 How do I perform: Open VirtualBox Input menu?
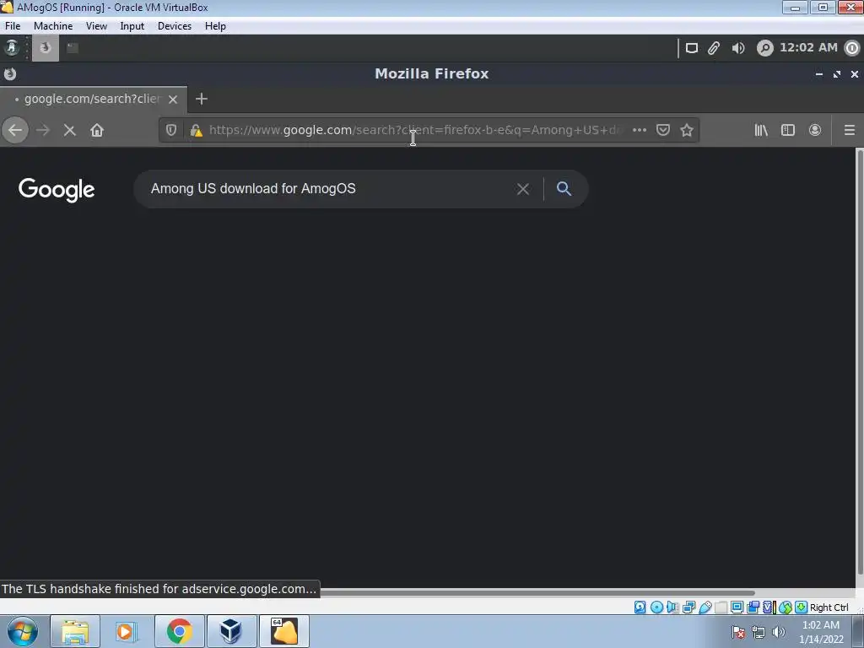[x=132, y=26]
